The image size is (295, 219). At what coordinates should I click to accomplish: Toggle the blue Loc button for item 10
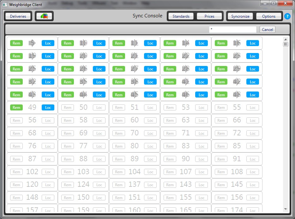(x=99, y=43)
